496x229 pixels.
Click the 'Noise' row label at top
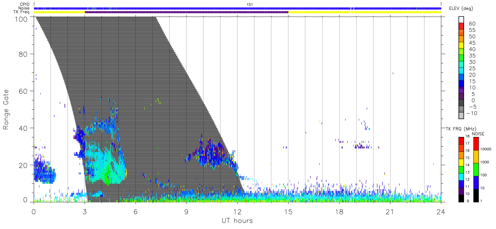point(24,8)
